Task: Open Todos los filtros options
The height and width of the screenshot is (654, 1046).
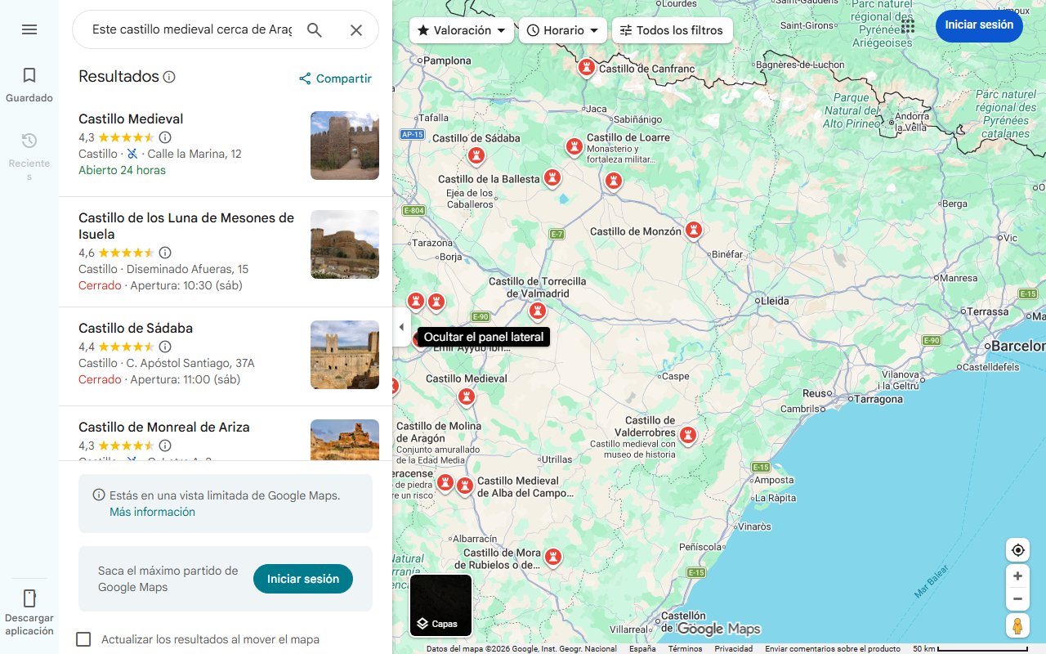Action: pyautogui.click(x=672, y=30)
